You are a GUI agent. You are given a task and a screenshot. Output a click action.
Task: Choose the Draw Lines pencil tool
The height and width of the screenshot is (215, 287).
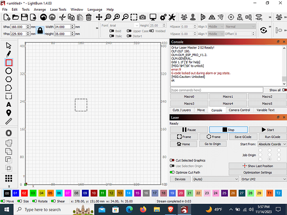coord(9,54)
